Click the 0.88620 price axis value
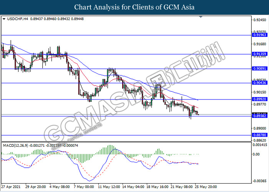 259,140
